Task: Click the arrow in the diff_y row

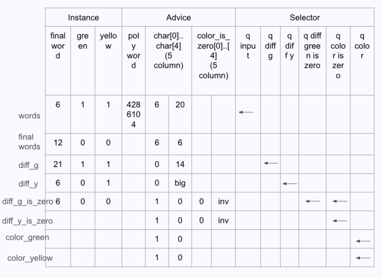Action: point(290,184)
